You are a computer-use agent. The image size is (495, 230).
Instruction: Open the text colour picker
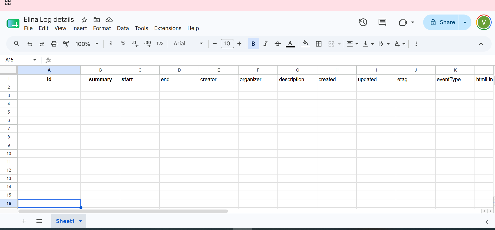pyautogui.click(x=290, y=44)
